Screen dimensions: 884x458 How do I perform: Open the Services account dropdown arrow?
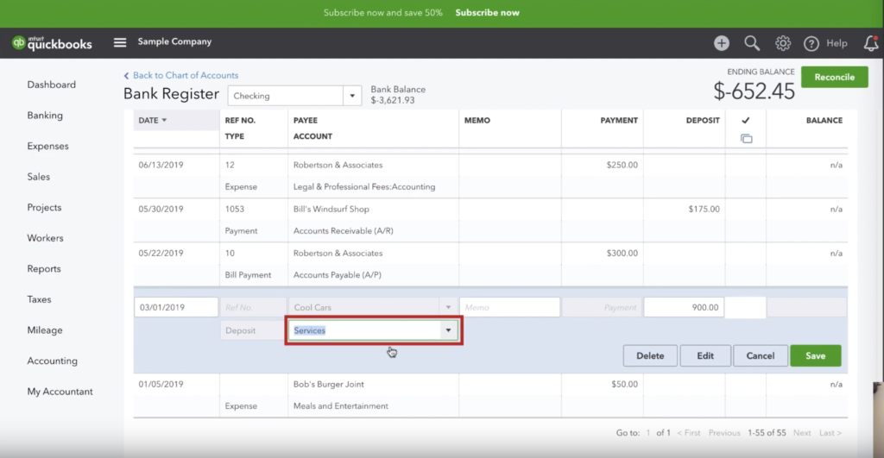[x=448, y=330]
